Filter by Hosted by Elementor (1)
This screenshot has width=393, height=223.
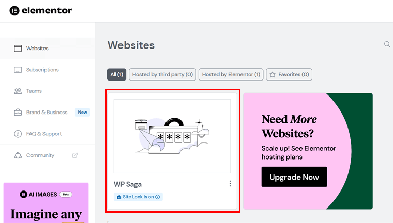click(x=231, y=74)
